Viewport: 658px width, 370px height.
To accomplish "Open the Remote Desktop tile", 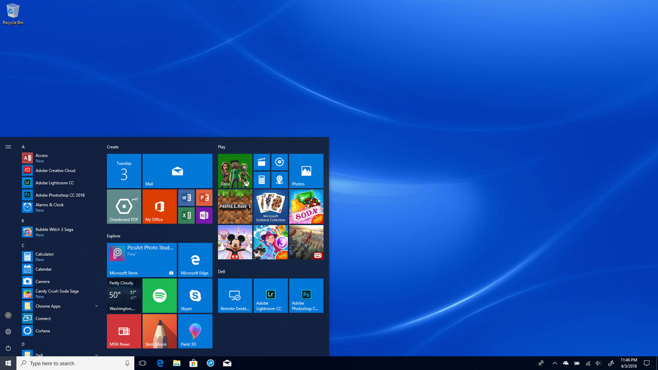I will [x=235, y=296].
